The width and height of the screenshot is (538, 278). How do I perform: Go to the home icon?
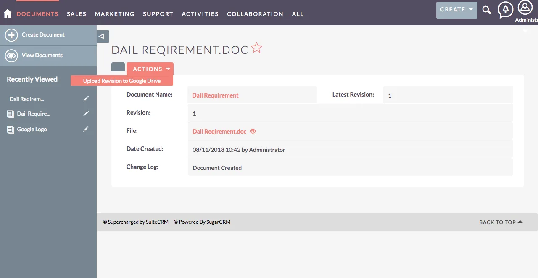click(8, 13)
